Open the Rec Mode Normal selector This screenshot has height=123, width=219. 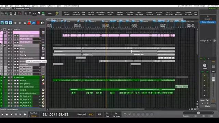[34, 116]
